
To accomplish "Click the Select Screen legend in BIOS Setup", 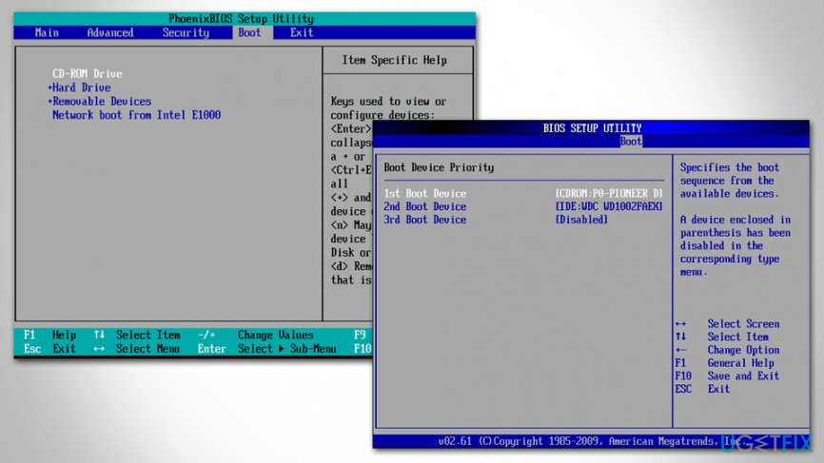I will coord(743,324).
